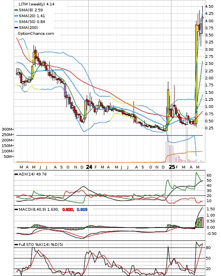Click the bold 24 year marker

coord(89,167)
